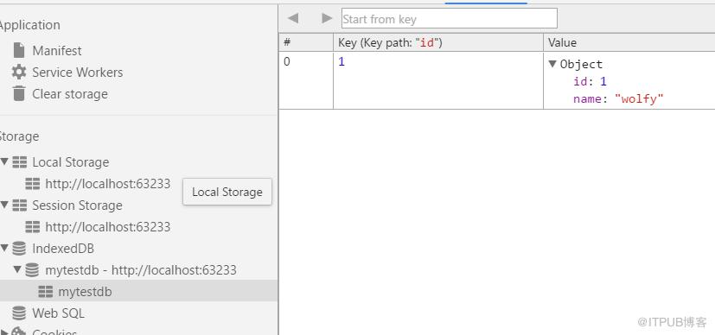715x335 pixels.
Task: Select Clear storage
Action: tap(70, 94)
